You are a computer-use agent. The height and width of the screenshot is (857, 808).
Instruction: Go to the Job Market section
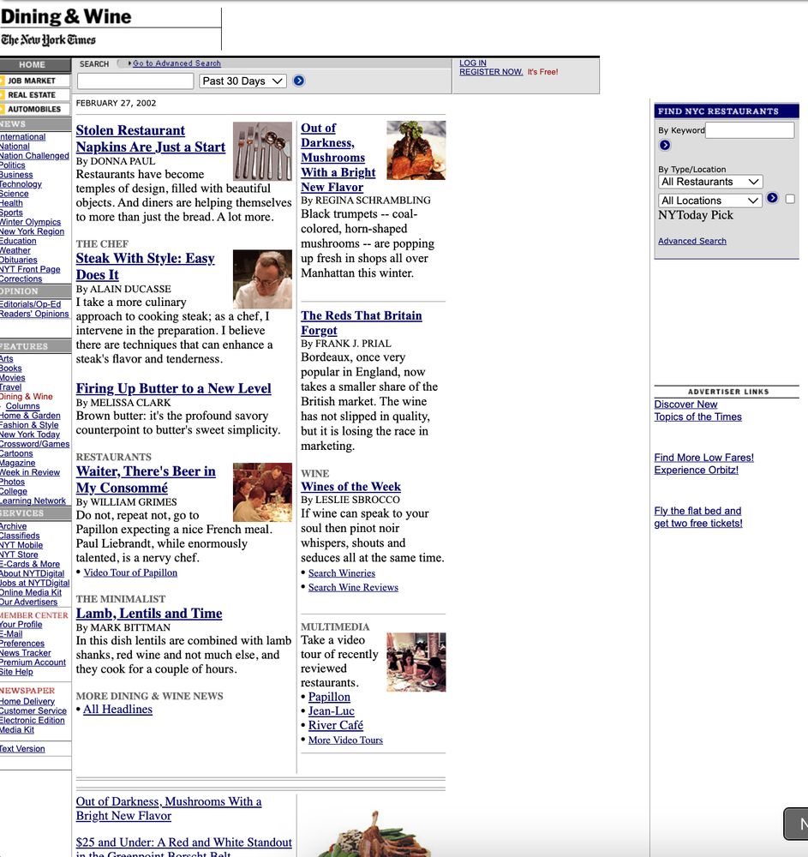(x=35, y=81)
